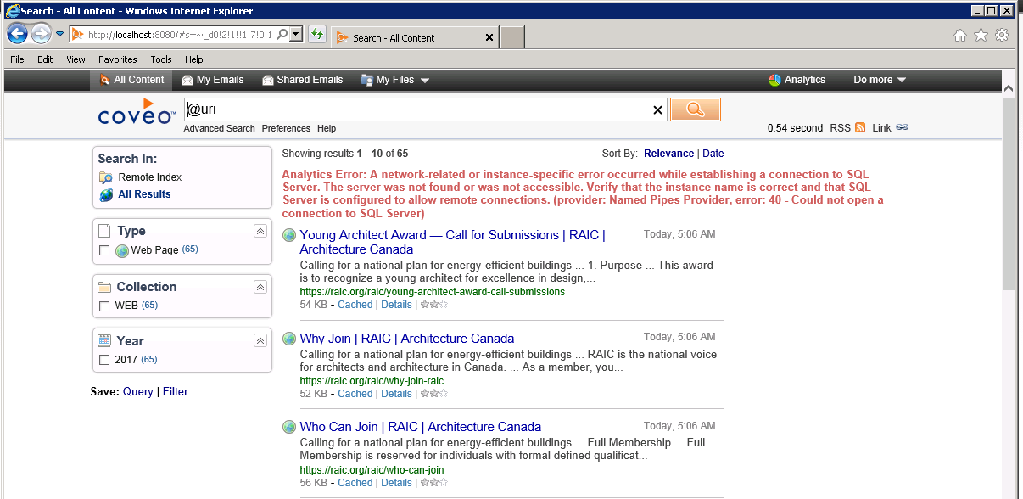Open the Do more dropdown
The height and width of the screenshot is (499, 1023).
pos(880,80)
